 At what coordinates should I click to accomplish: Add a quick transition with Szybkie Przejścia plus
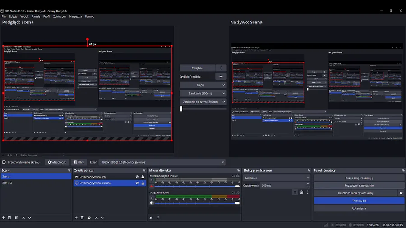tap(221, 77)
